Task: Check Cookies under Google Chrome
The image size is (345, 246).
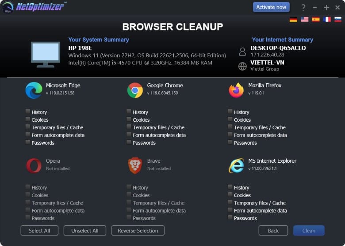Action: click(129, 119)
